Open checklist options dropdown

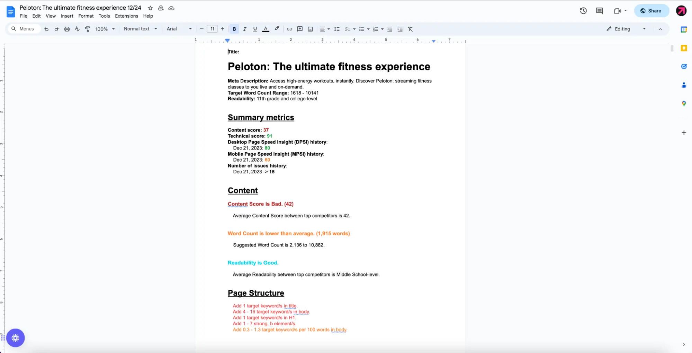[350, 29]
